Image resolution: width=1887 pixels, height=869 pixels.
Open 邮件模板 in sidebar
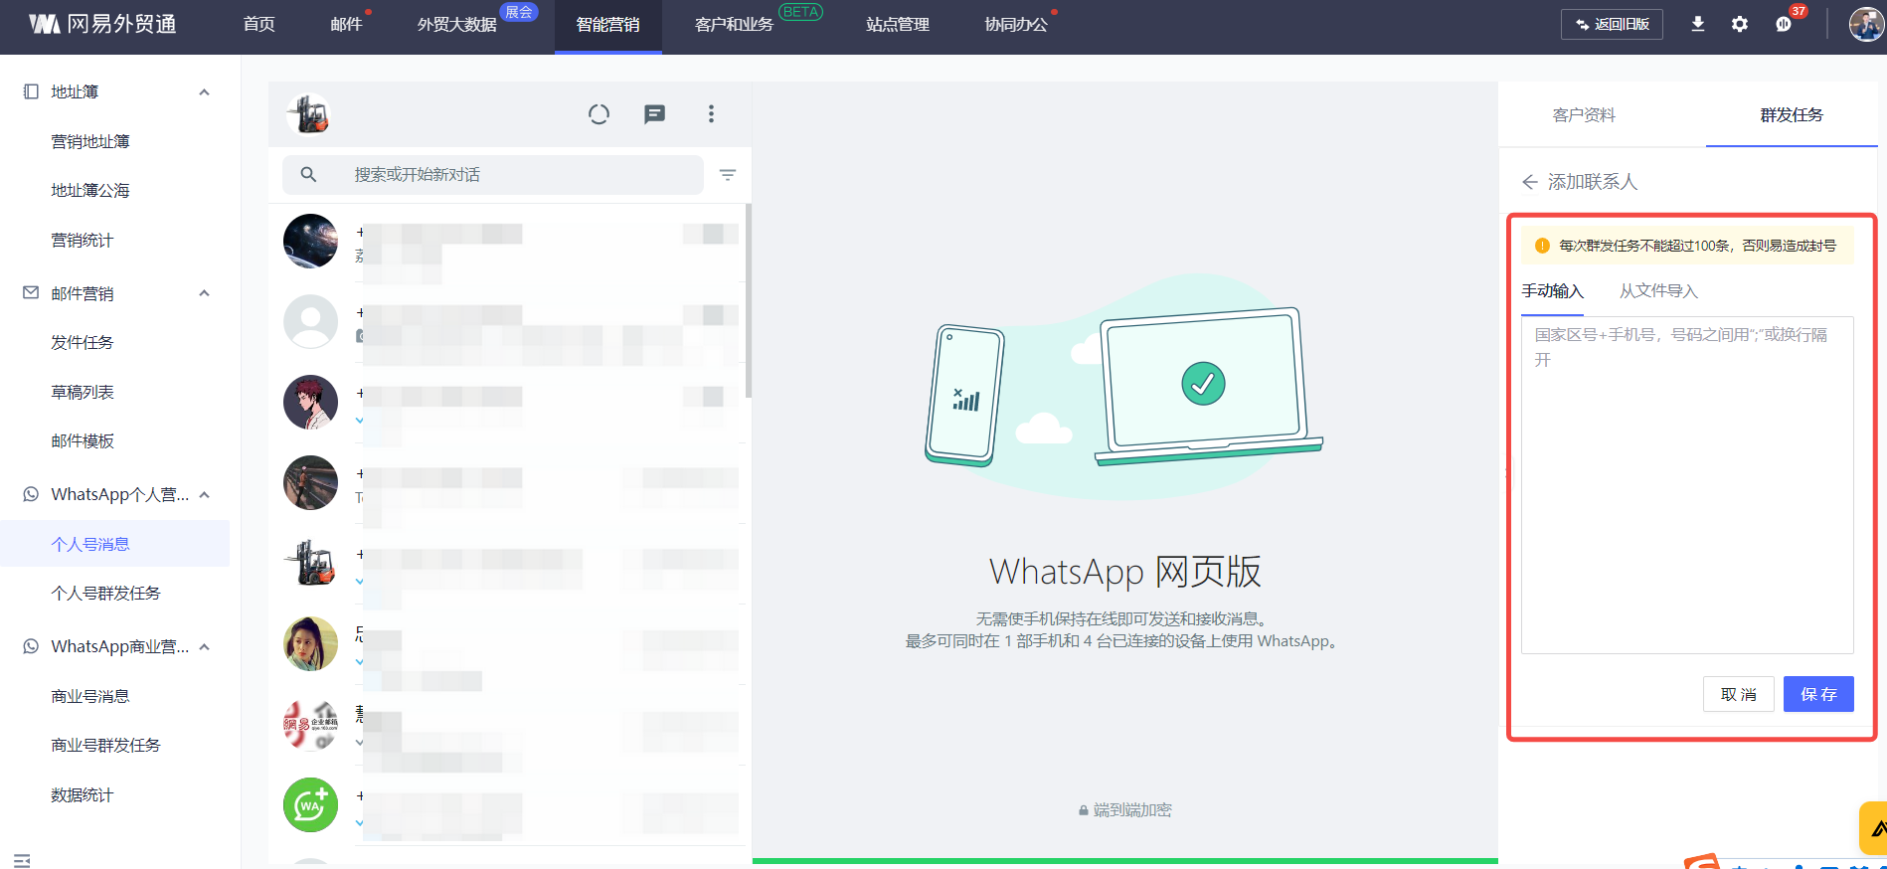pos(83,440)
